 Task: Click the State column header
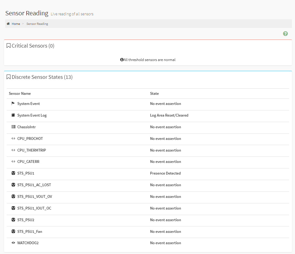(154, 94)
